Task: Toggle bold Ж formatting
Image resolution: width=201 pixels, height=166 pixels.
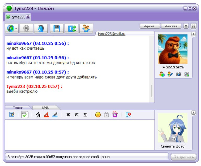Action: coord(68,115)
